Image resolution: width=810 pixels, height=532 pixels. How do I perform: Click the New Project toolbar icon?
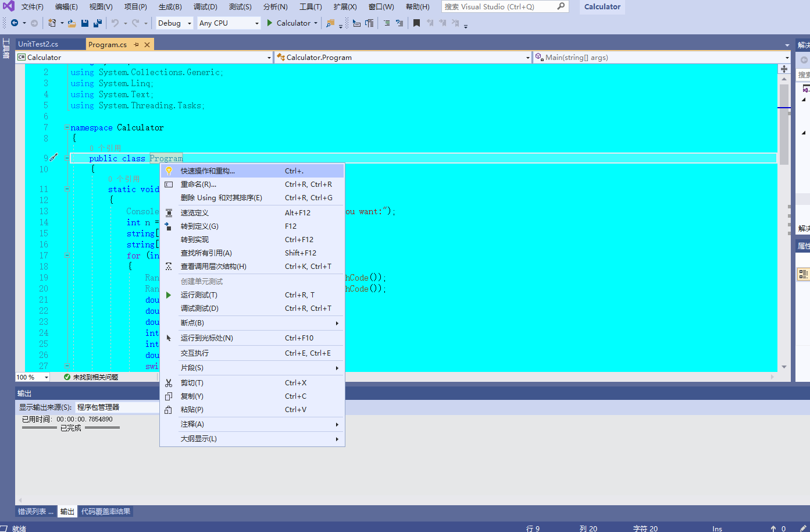point(52,23)
